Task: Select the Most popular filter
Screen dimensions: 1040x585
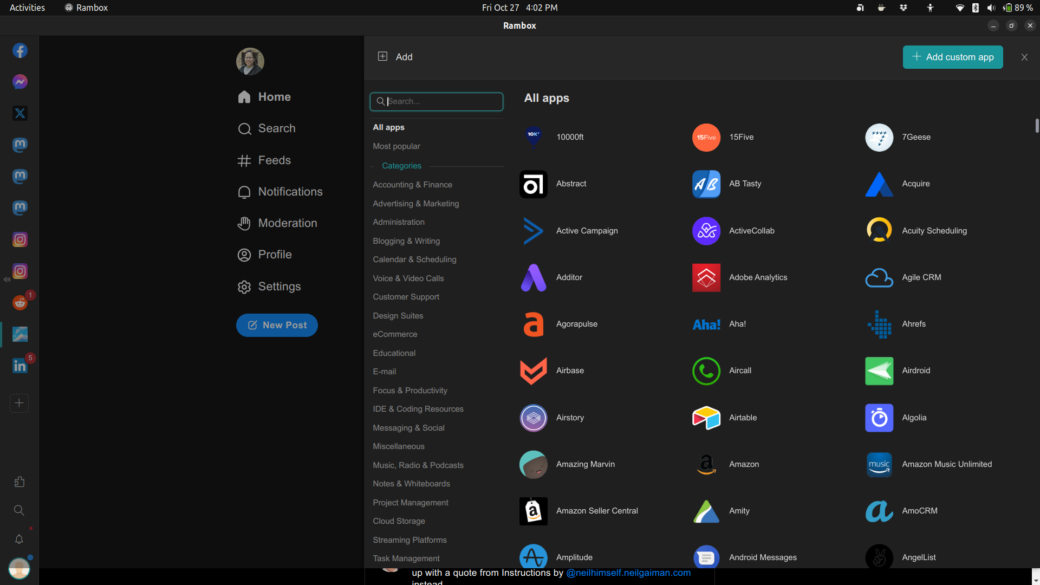Action: click(396, 146)
